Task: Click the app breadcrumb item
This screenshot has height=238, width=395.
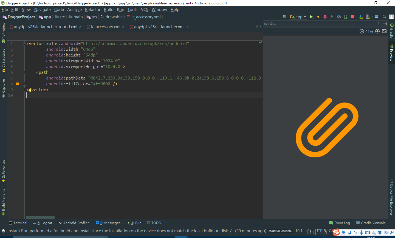Action: (45, 17)
